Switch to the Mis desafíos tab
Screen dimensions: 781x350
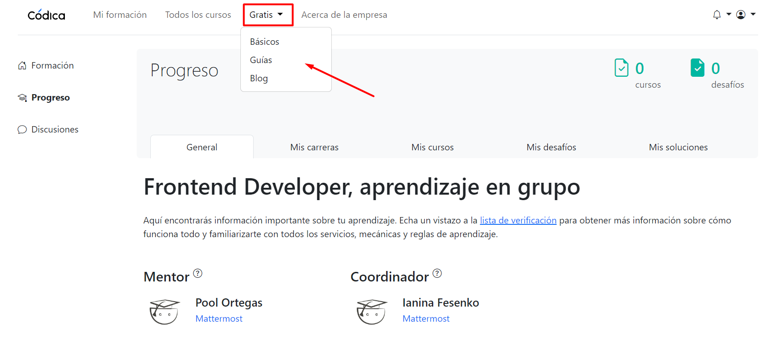coord(551,147)
